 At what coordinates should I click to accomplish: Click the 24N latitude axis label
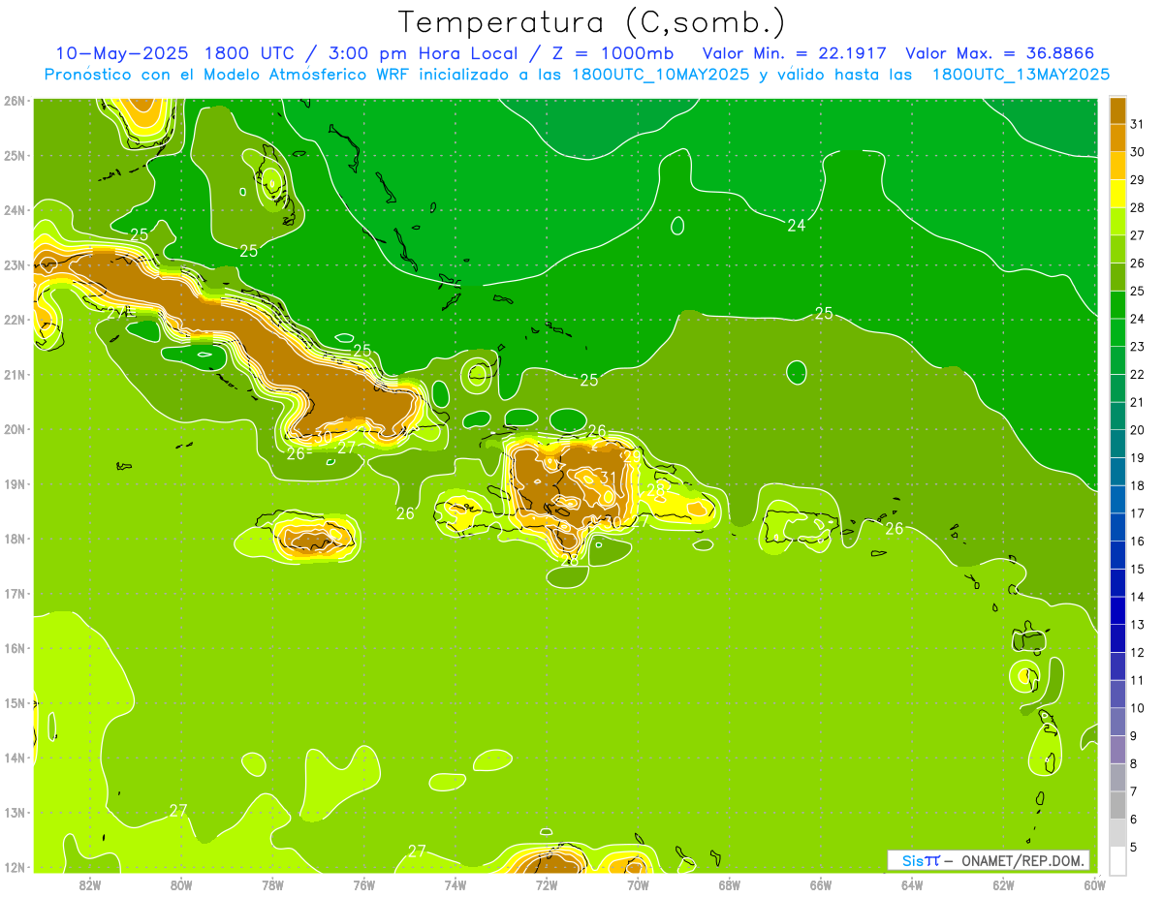(16, 209)
